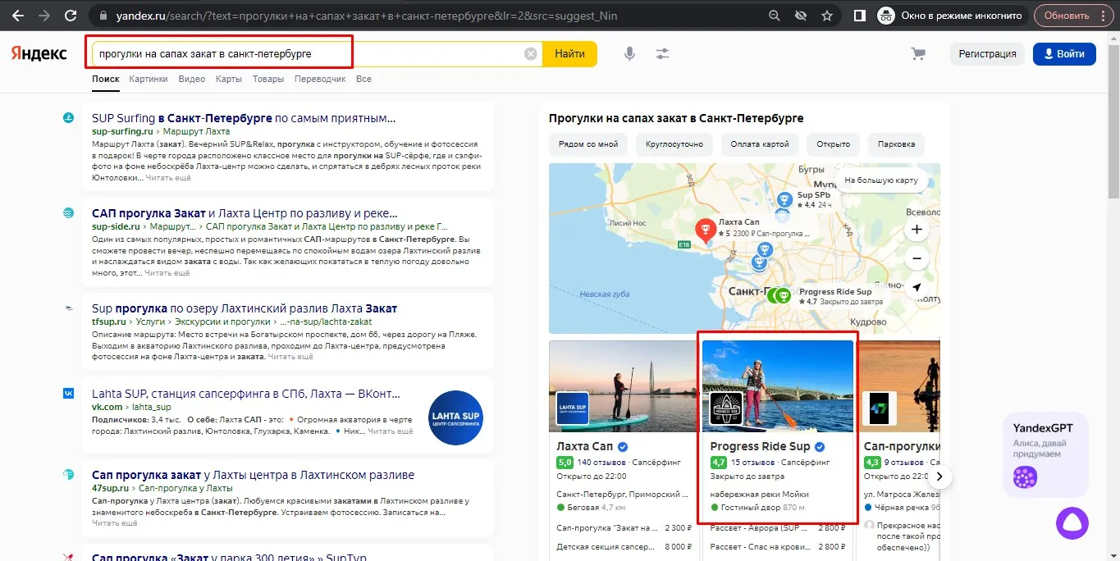This screenshot has width=1120, height=561.
Task: Switch to Видео tab
Action: pyautogui.click(x=192, y=79)
